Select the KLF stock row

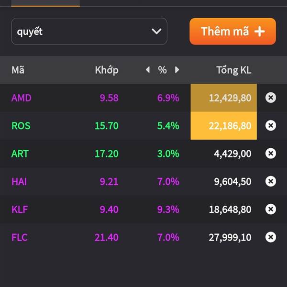(143, 209)
